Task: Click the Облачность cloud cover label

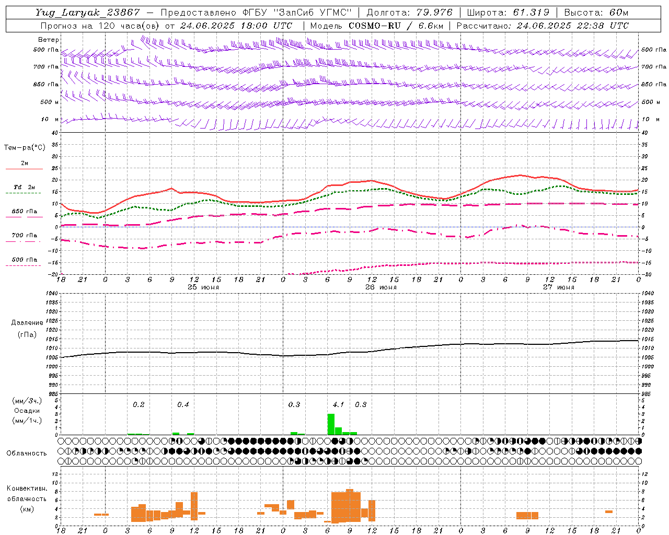Action: 27,453
